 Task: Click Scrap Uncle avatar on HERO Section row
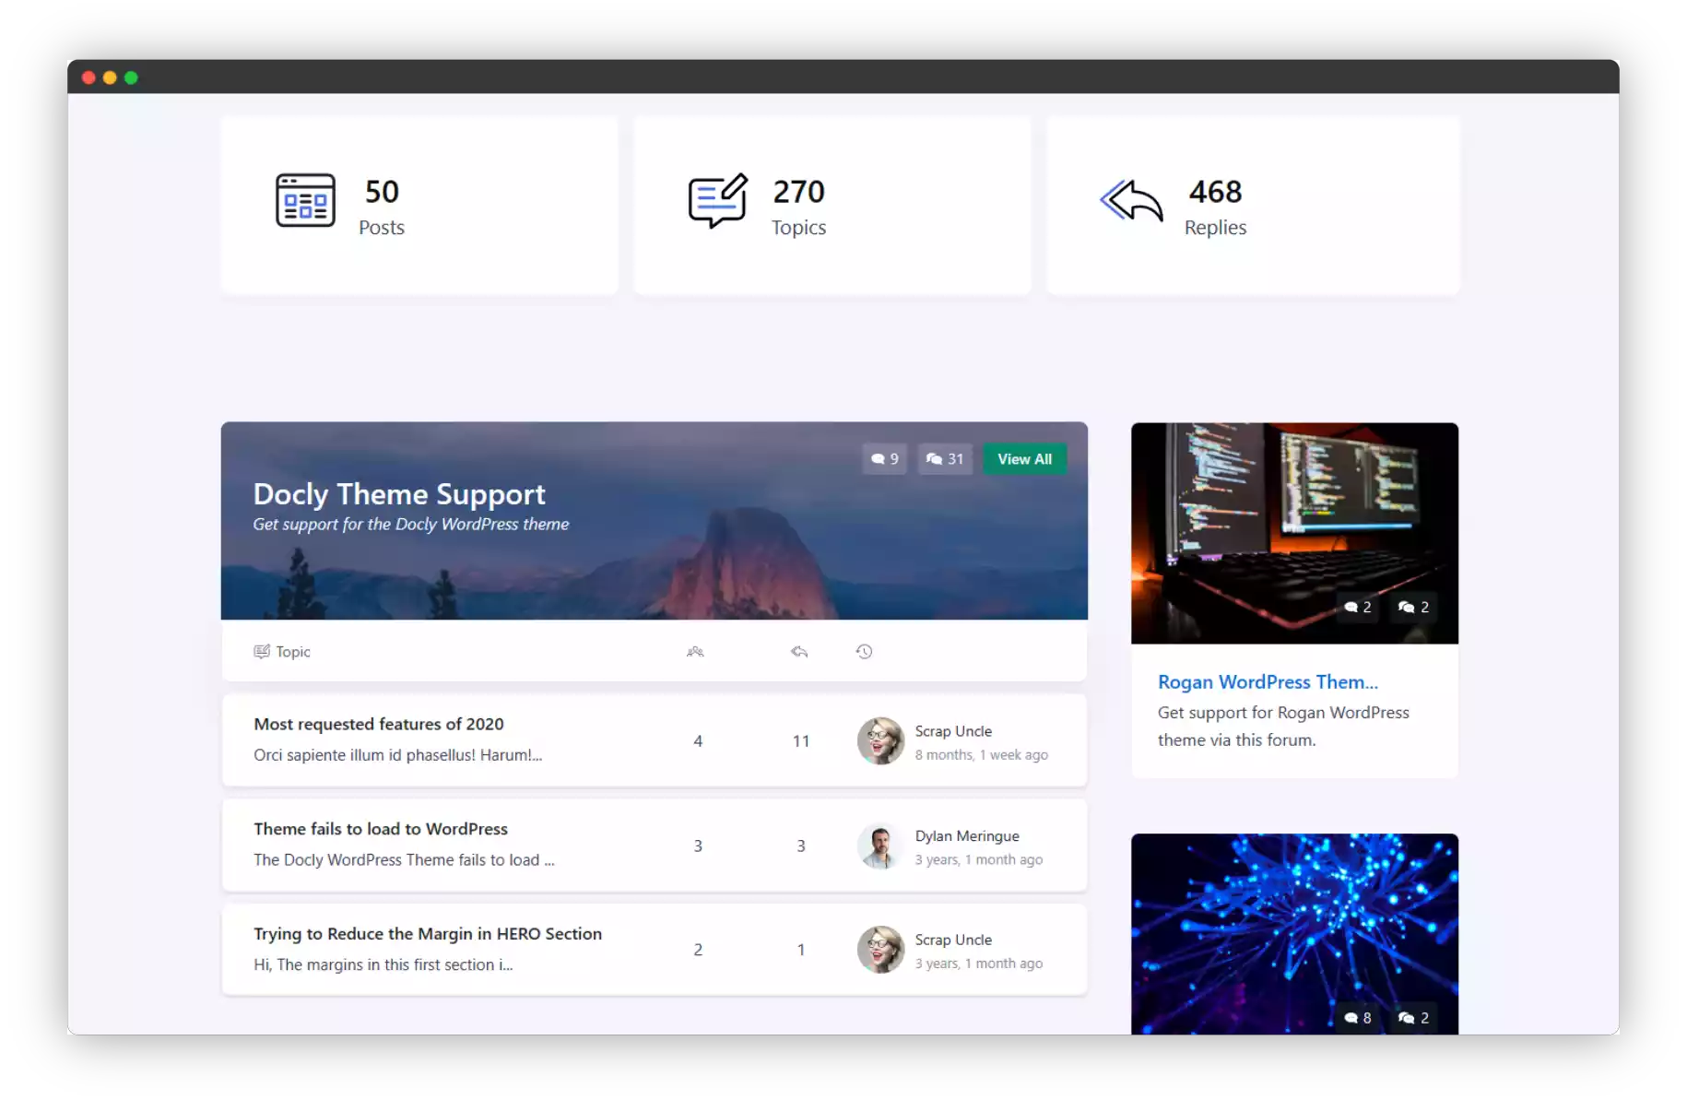pyautogui.click(x=880, y=950)
